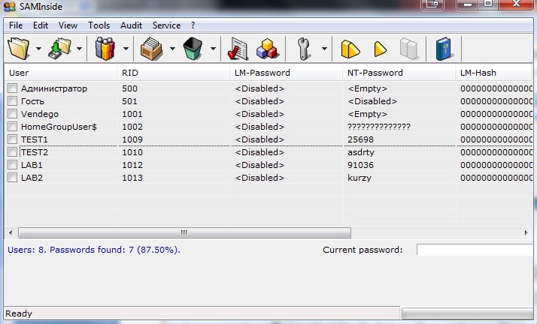Tick the checkbox for HomeGroupUser$
The image size is (537, 324).
coord(12,127)
